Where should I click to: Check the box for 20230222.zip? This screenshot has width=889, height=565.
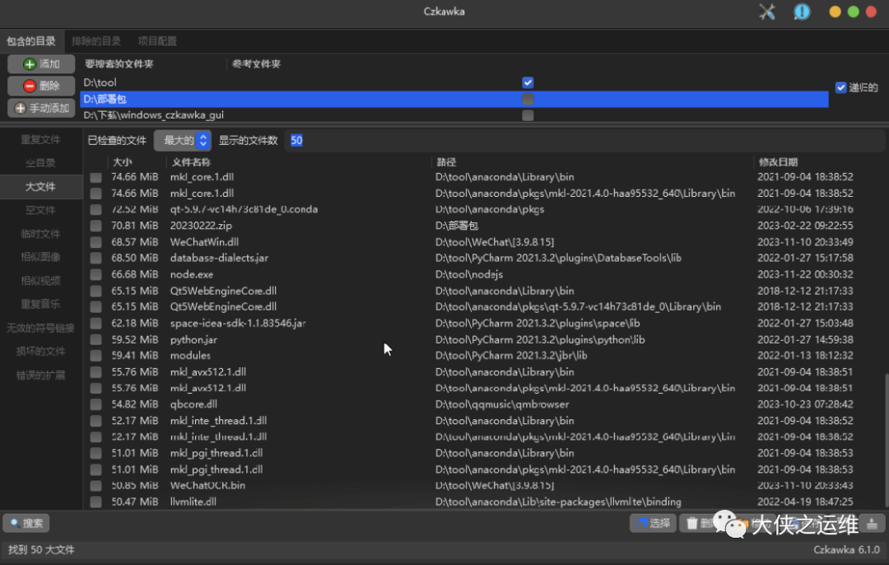pyautogui.click(x=95, y=226)
